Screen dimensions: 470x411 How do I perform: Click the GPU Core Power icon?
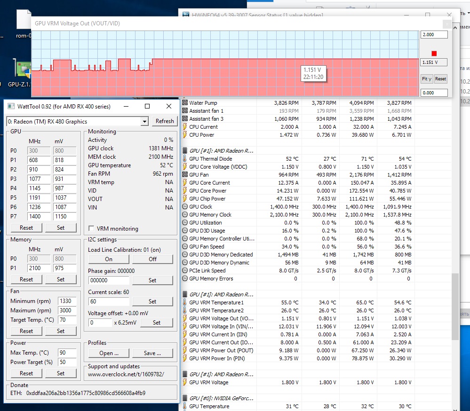185,191
